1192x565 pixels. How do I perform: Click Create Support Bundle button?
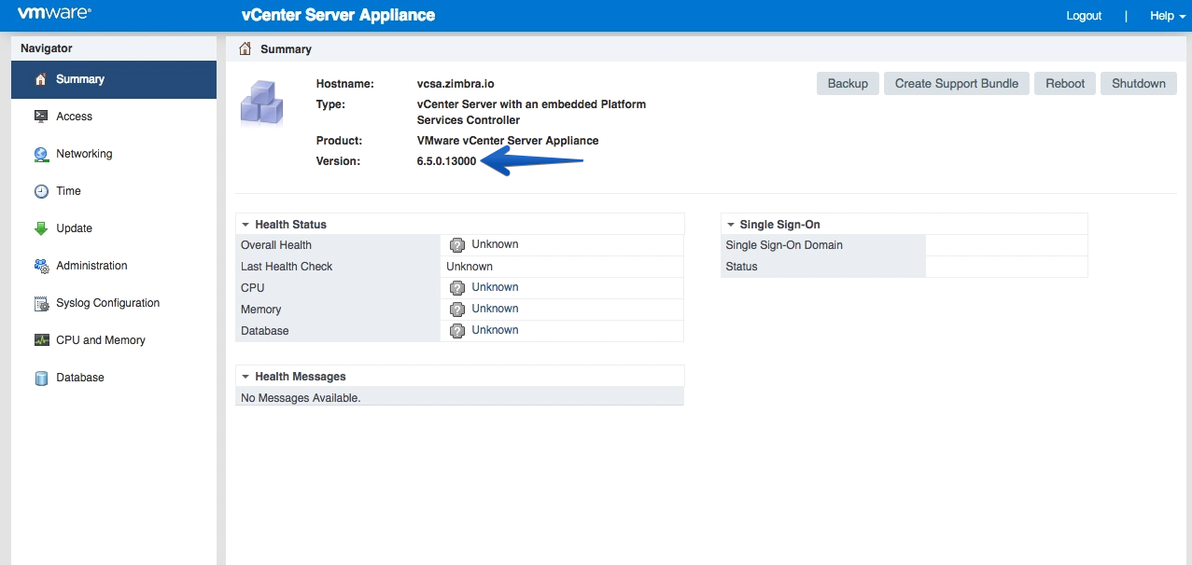point(957,83)
